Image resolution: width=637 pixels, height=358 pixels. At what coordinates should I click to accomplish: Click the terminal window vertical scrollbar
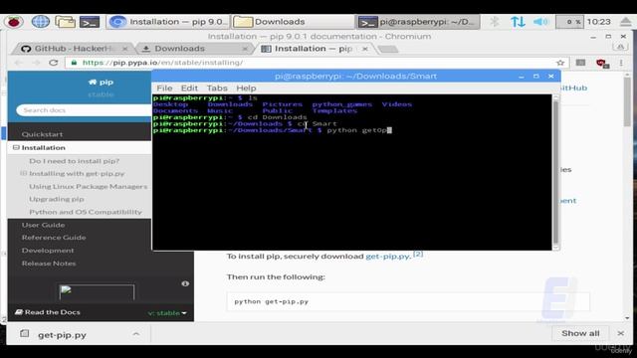click(555, 172)
